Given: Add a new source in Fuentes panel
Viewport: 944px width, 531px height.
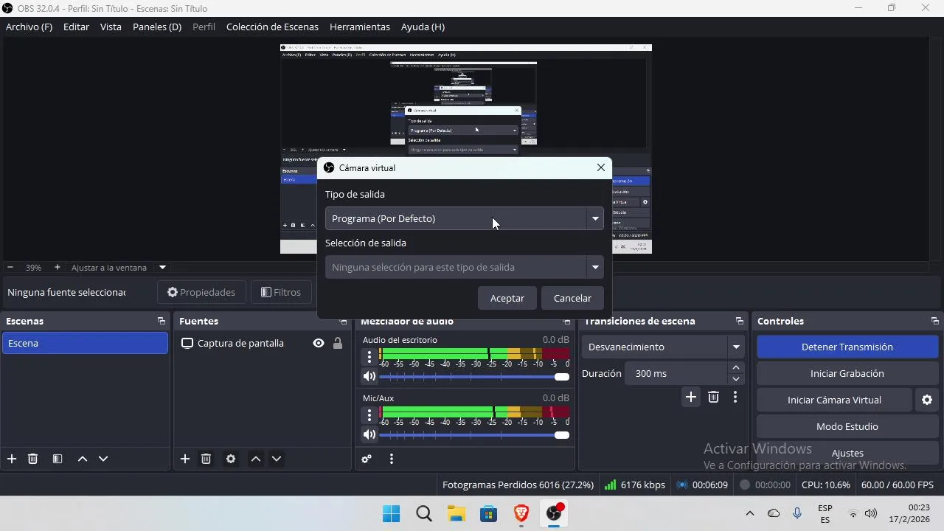Looking at the screenshot, I should (x=185, y=459).
